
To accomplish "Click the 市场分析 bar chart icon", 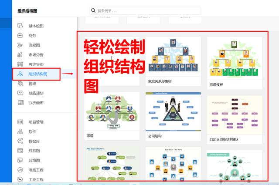I will tap(20, 54).
